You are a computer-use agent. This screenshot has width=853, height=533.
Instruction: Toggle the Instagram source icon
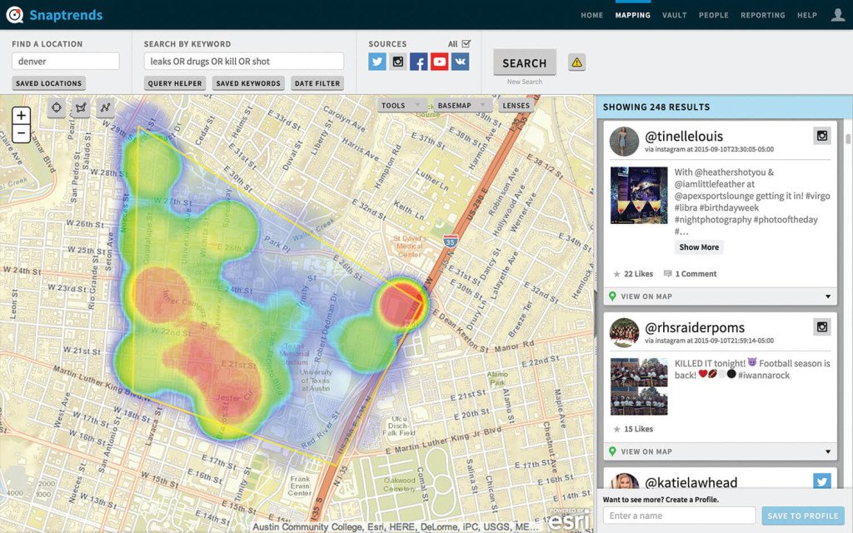pos(398,62)
